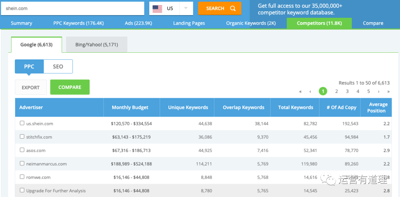The width and height of the screenshot is (400, 197).
Task: Check the neimanmarcus.com advertiser box
Action: [x=22, y=163]
